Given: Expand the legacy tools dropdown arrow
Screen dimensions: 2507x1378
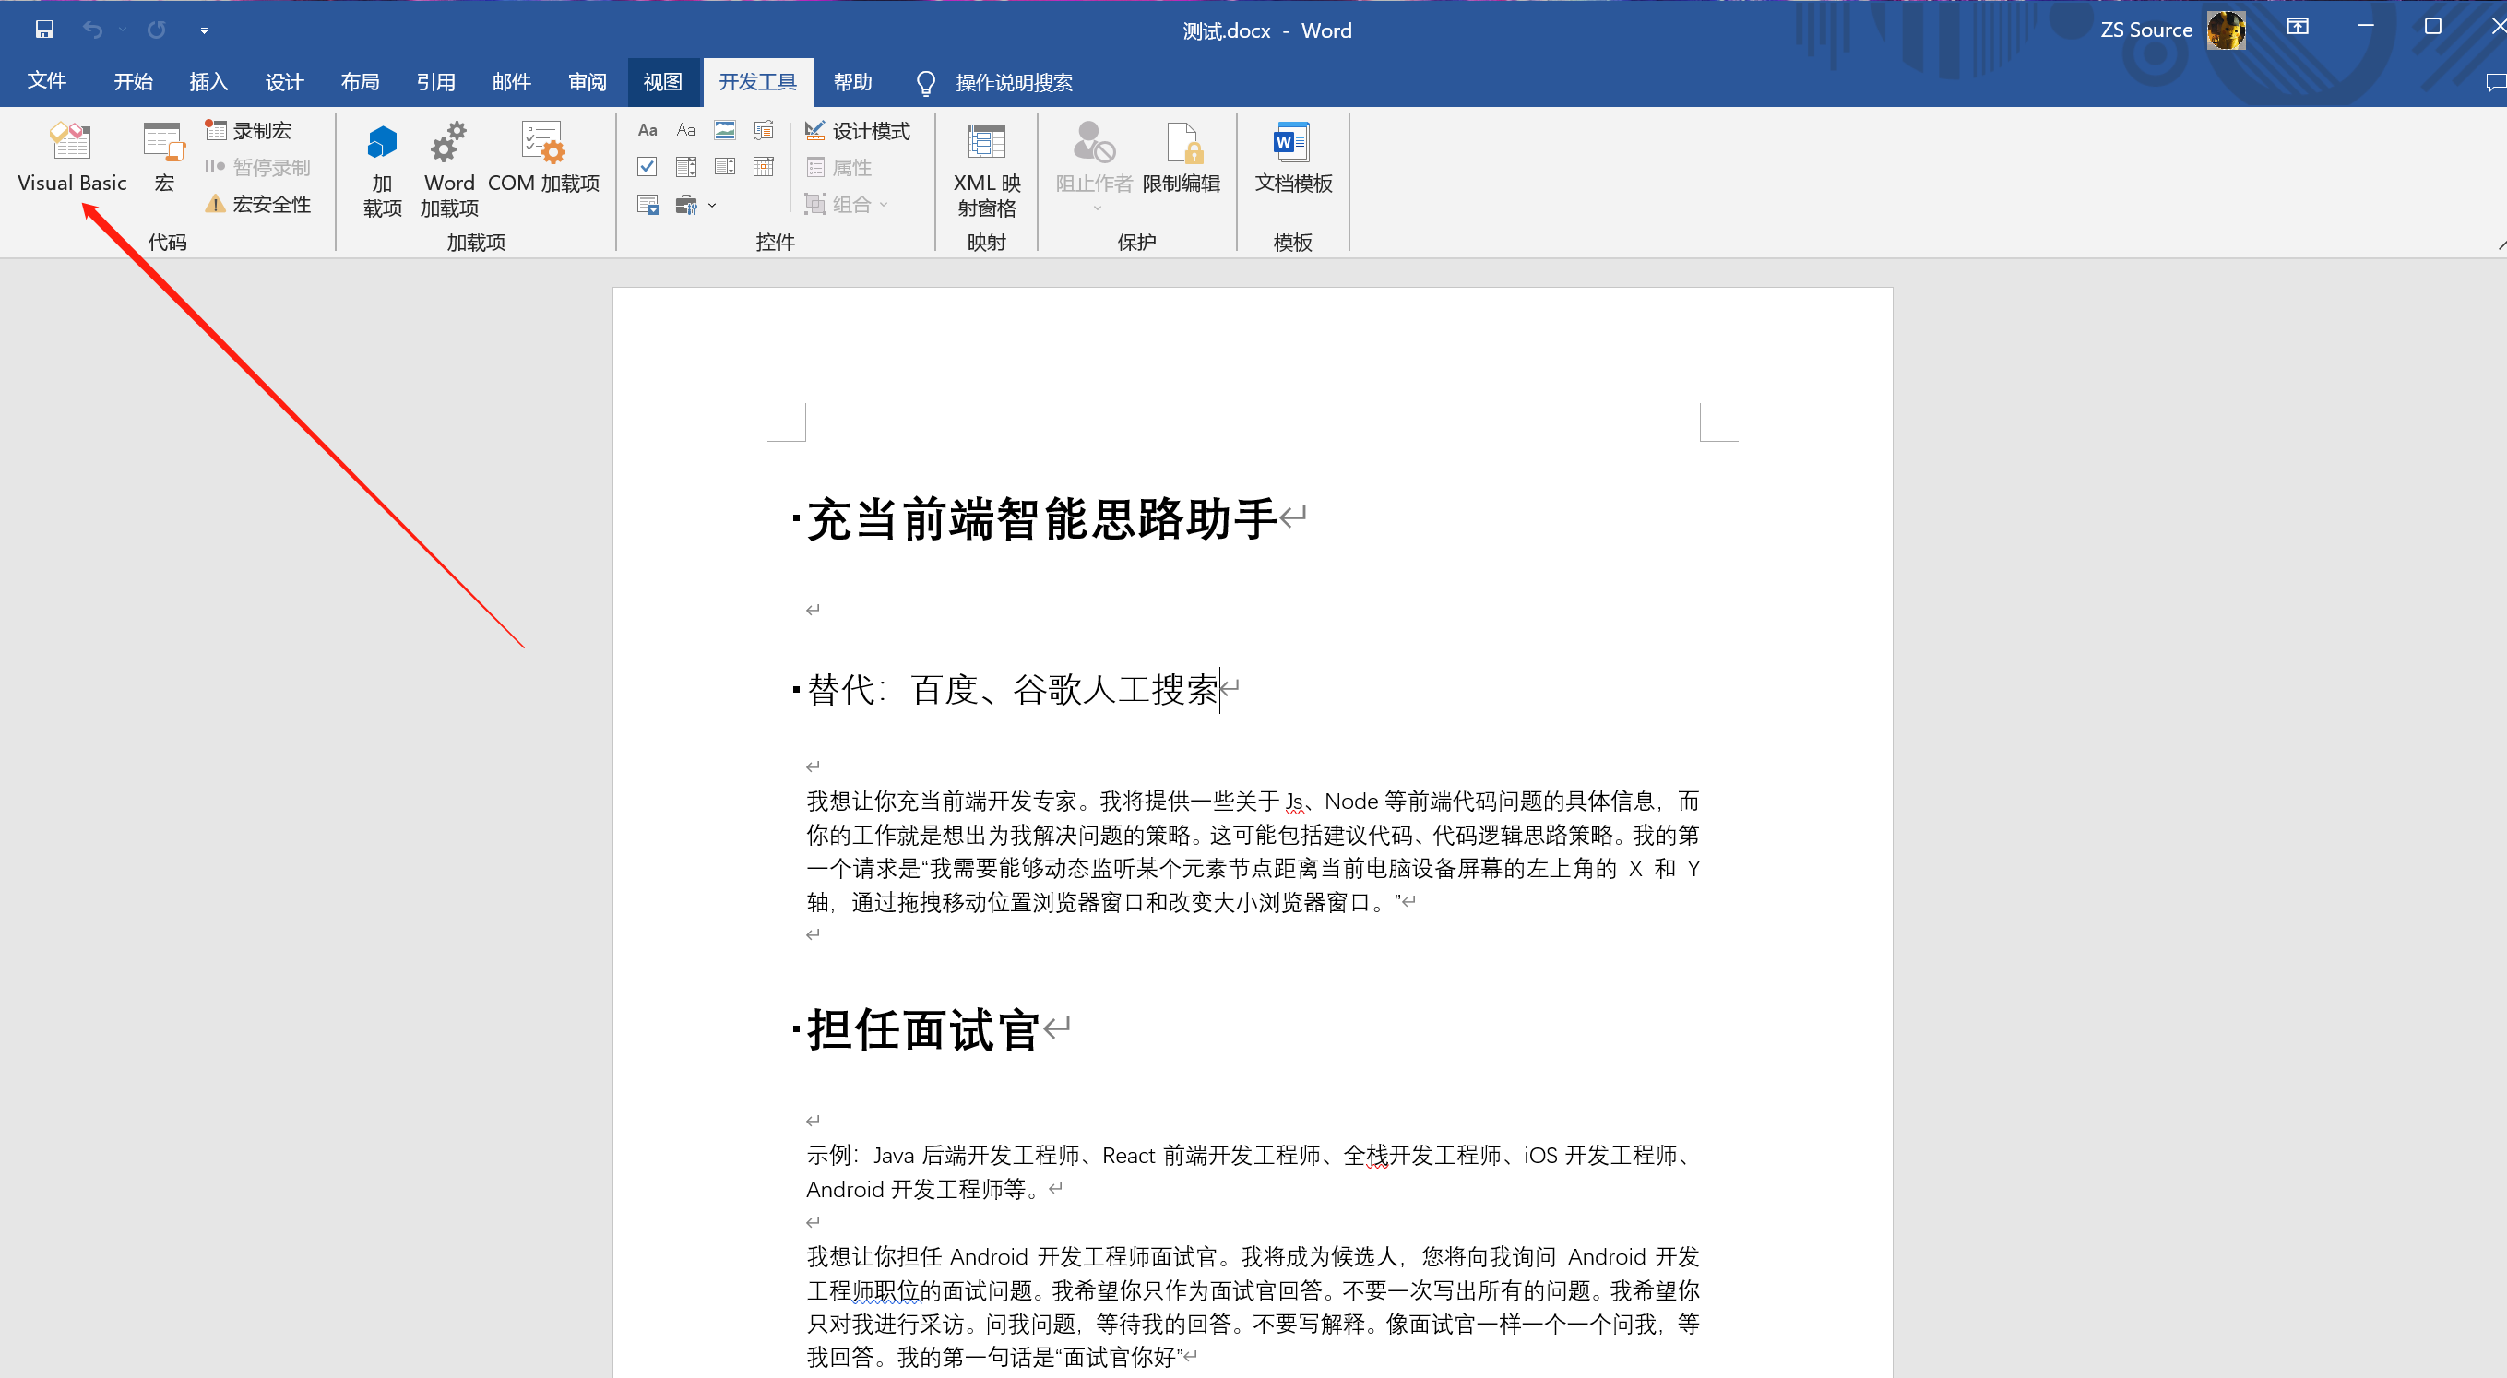Looking at the screenshot, I should [x=712, y=206].
